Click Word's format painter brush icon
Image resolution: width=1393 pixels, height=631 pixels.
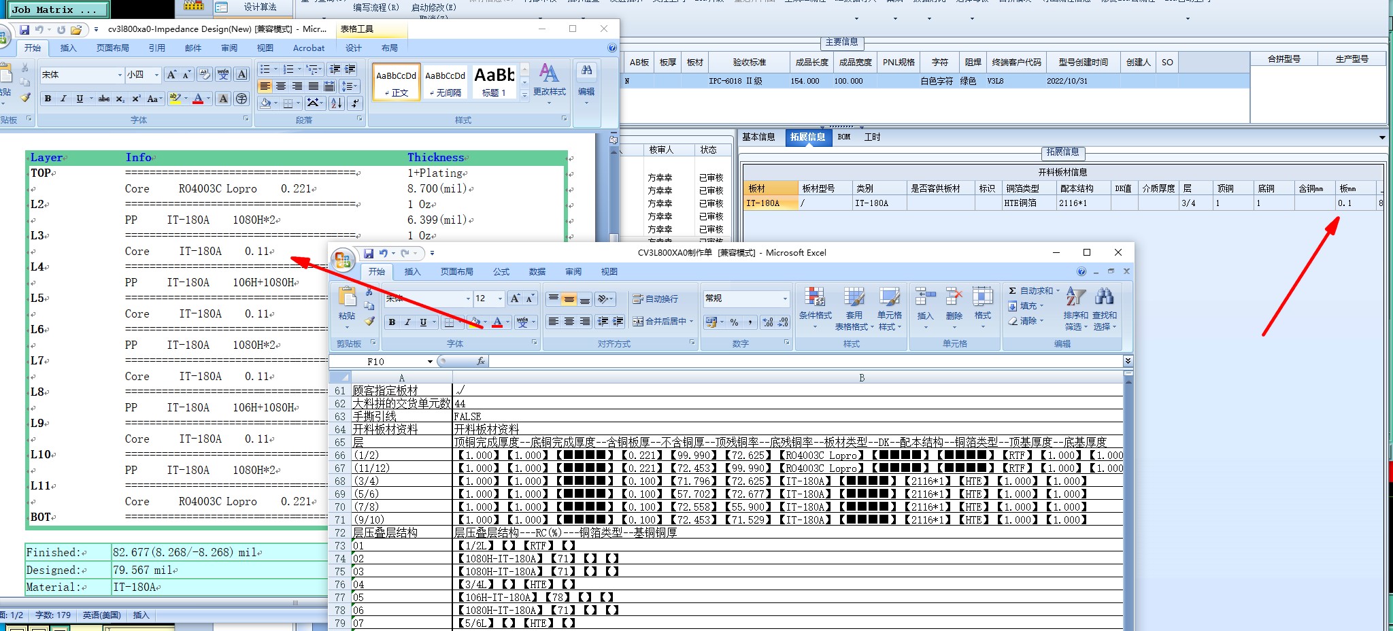(25, 97)
